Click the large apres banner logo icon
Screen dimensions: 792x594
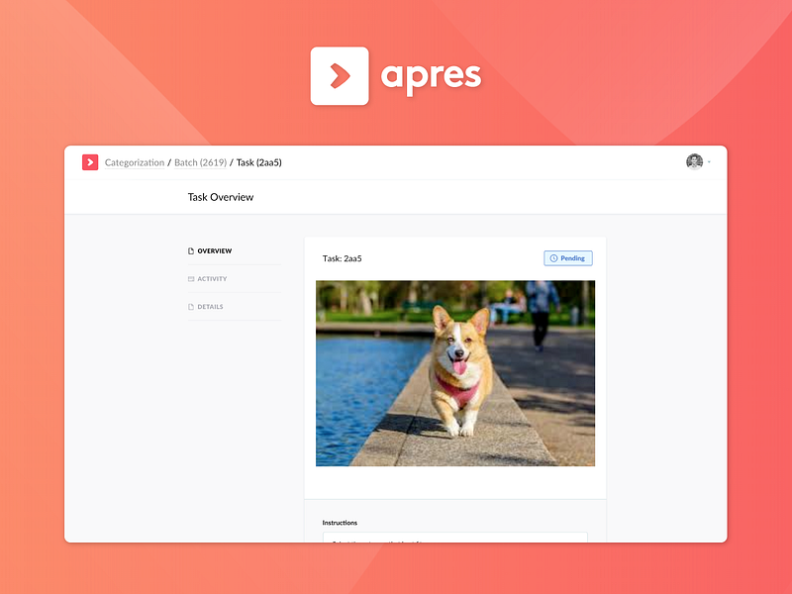340,76
